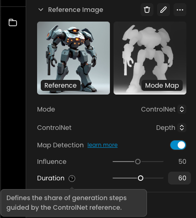Click the Duration help question mark icon
Screen dimensions: 196x218
(x=72, y=179)
